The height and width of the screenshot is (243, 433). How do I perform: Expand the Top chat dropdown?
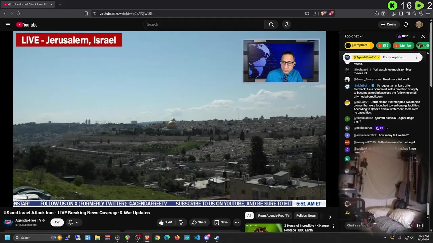tap(354, 36)
